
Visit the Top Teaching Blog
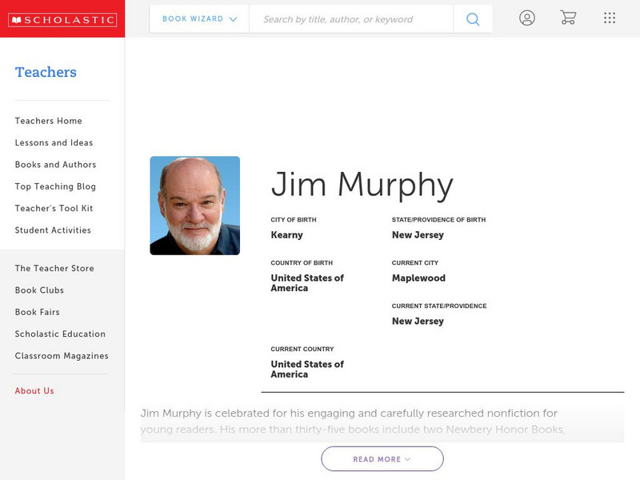(x=54, y=186)
